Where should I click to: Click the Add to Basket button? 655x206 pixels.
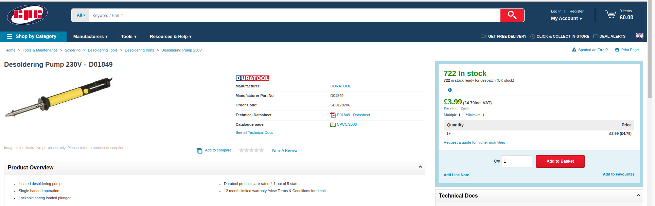(x=560, y=161)
